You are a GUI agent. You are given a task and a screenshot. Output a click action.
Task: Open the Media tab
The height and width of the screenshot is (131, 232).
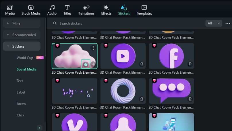(10, 10)
